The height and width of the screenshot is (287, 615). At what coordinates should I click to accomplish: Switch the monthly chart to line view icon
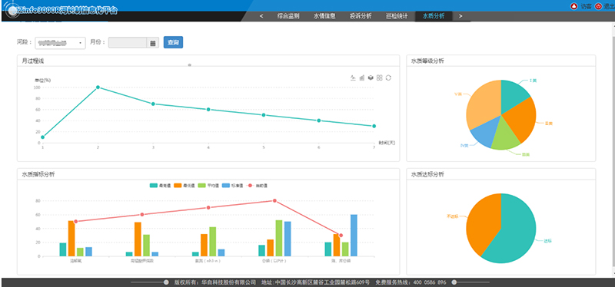353,78
